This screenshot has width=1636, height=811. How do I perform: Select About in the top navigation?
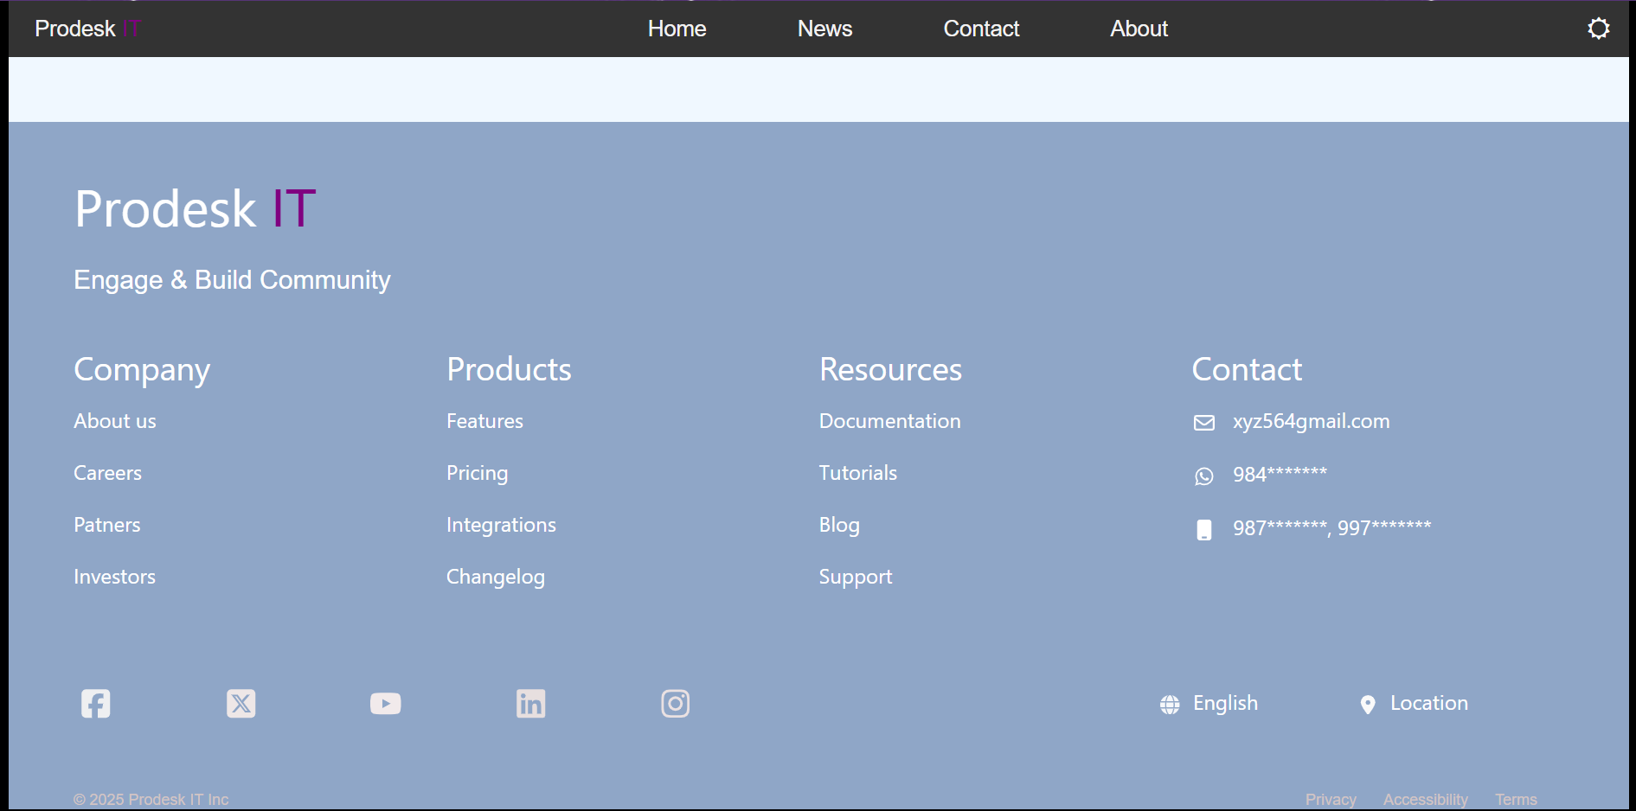pos(1139,29)
